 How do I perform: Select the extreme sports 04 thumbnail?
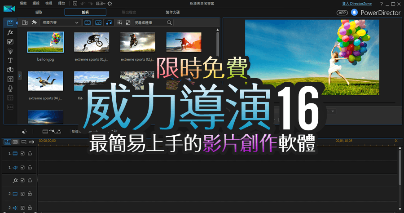tap(46, 81)
